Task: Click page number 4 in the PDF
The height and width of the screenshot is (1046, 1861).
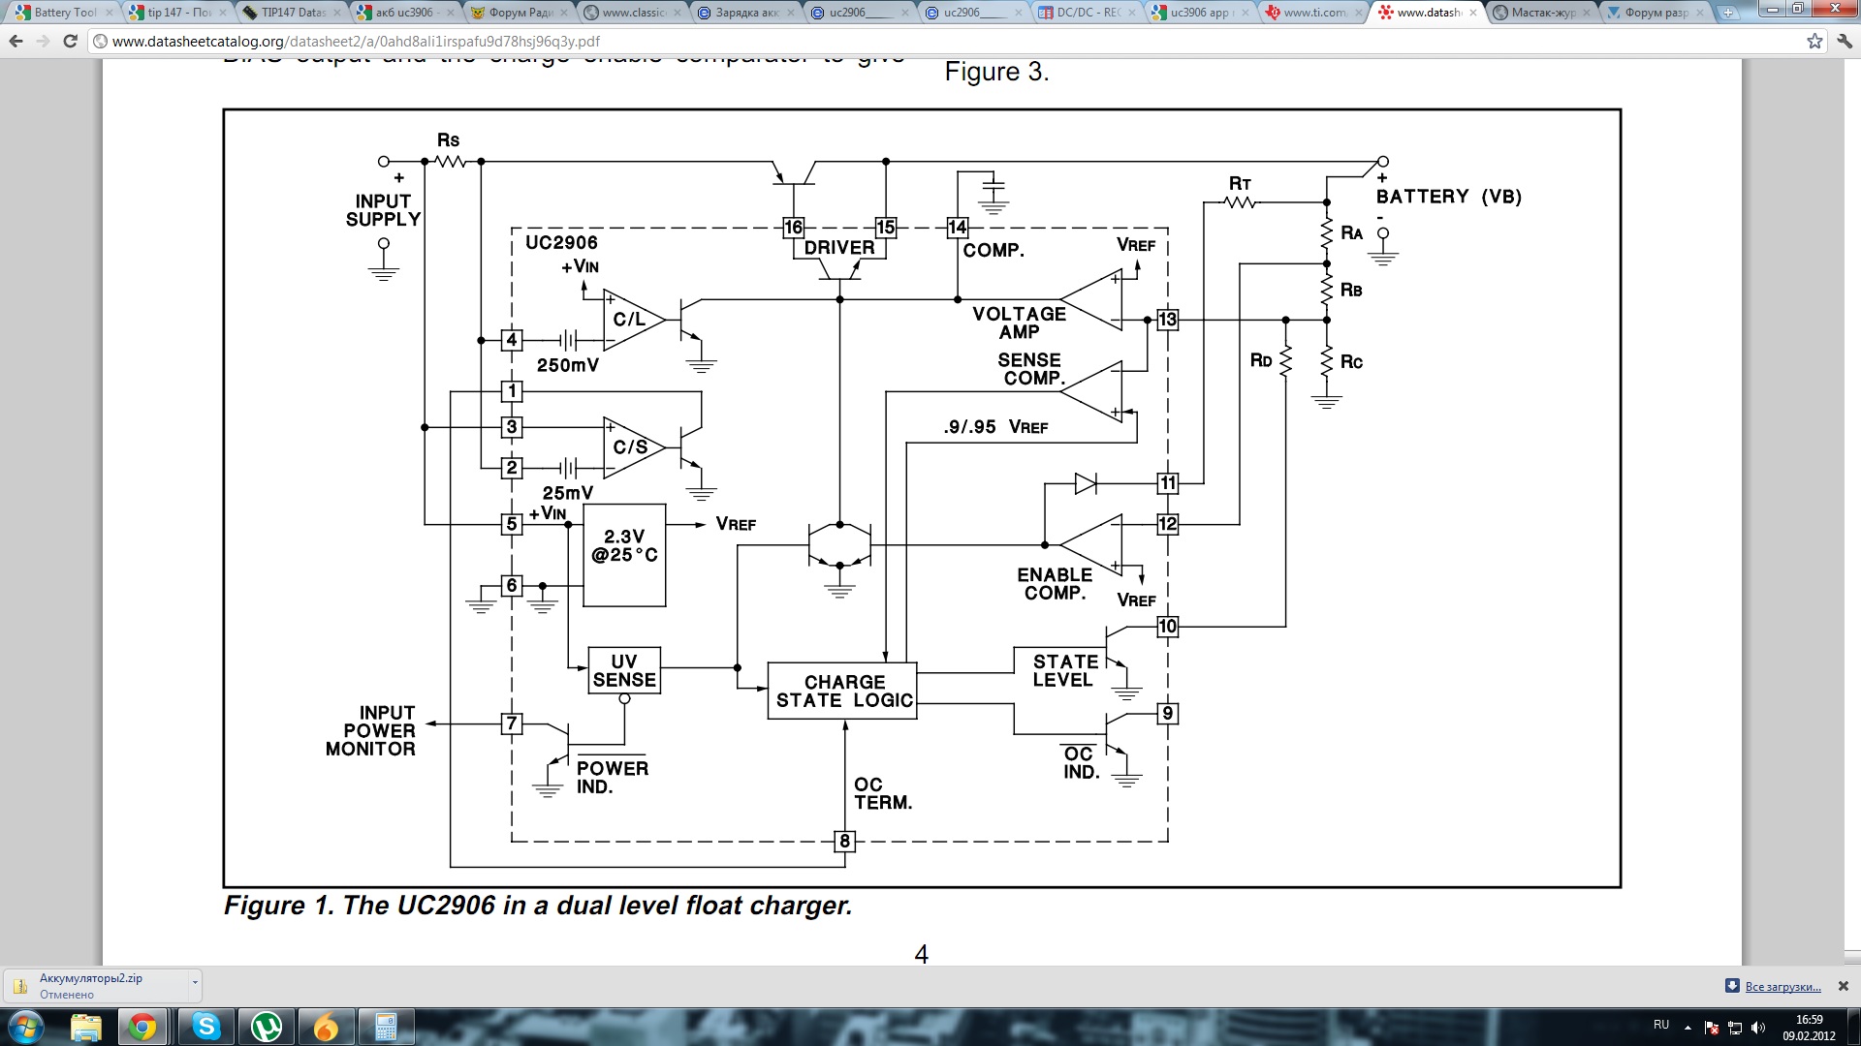Action: (922, 954)
